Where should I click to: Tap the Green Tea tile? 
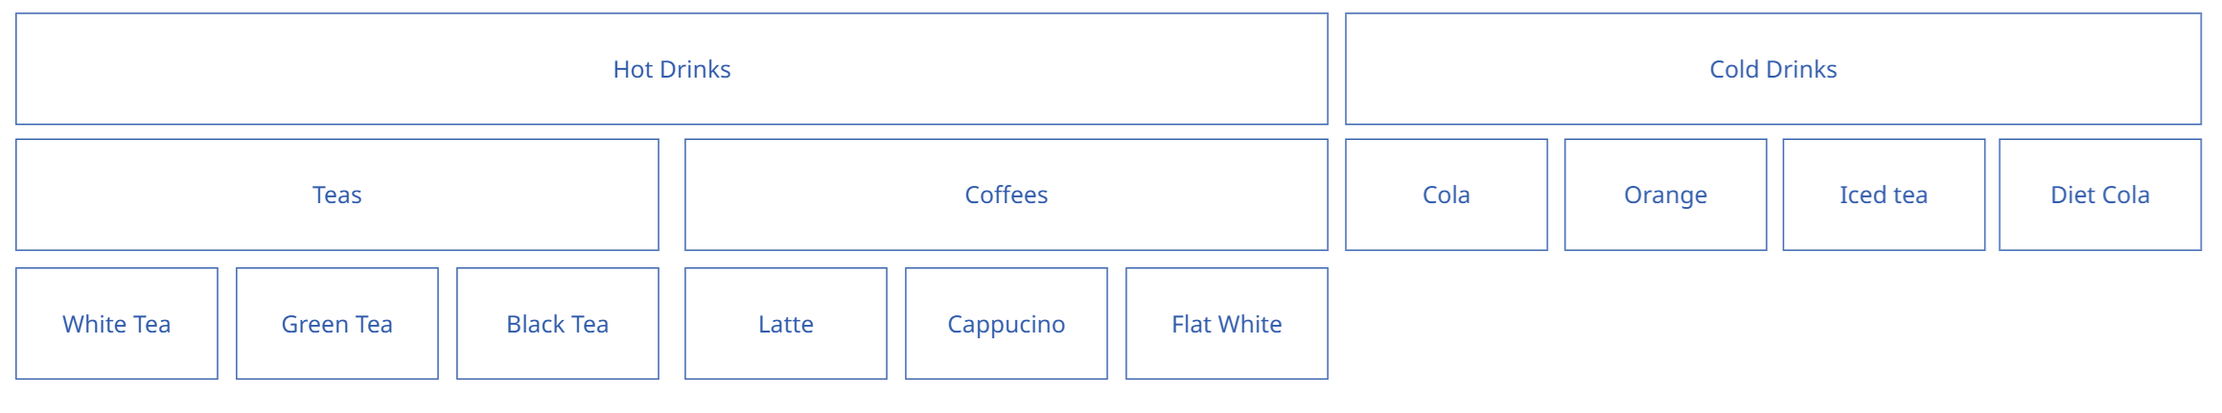pos(336,324)
